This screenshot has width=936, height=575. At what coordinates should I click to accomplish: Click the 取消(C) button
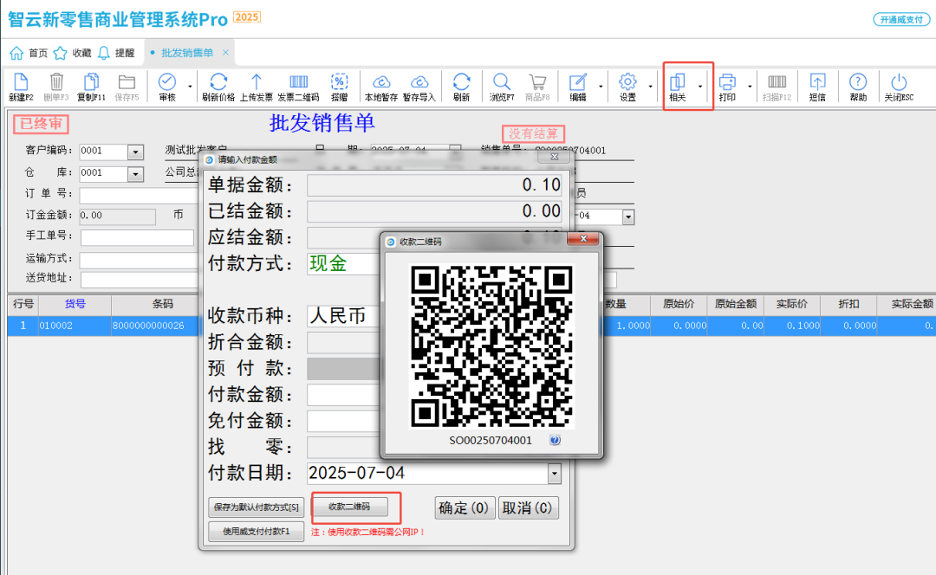click(529, 508)
